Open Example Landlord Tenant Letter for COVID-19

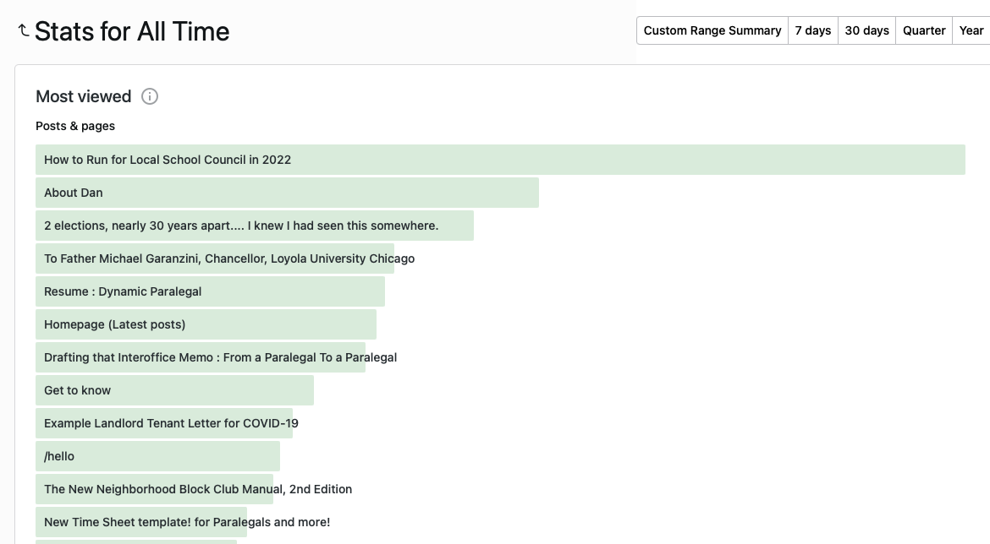click(171, 423)
